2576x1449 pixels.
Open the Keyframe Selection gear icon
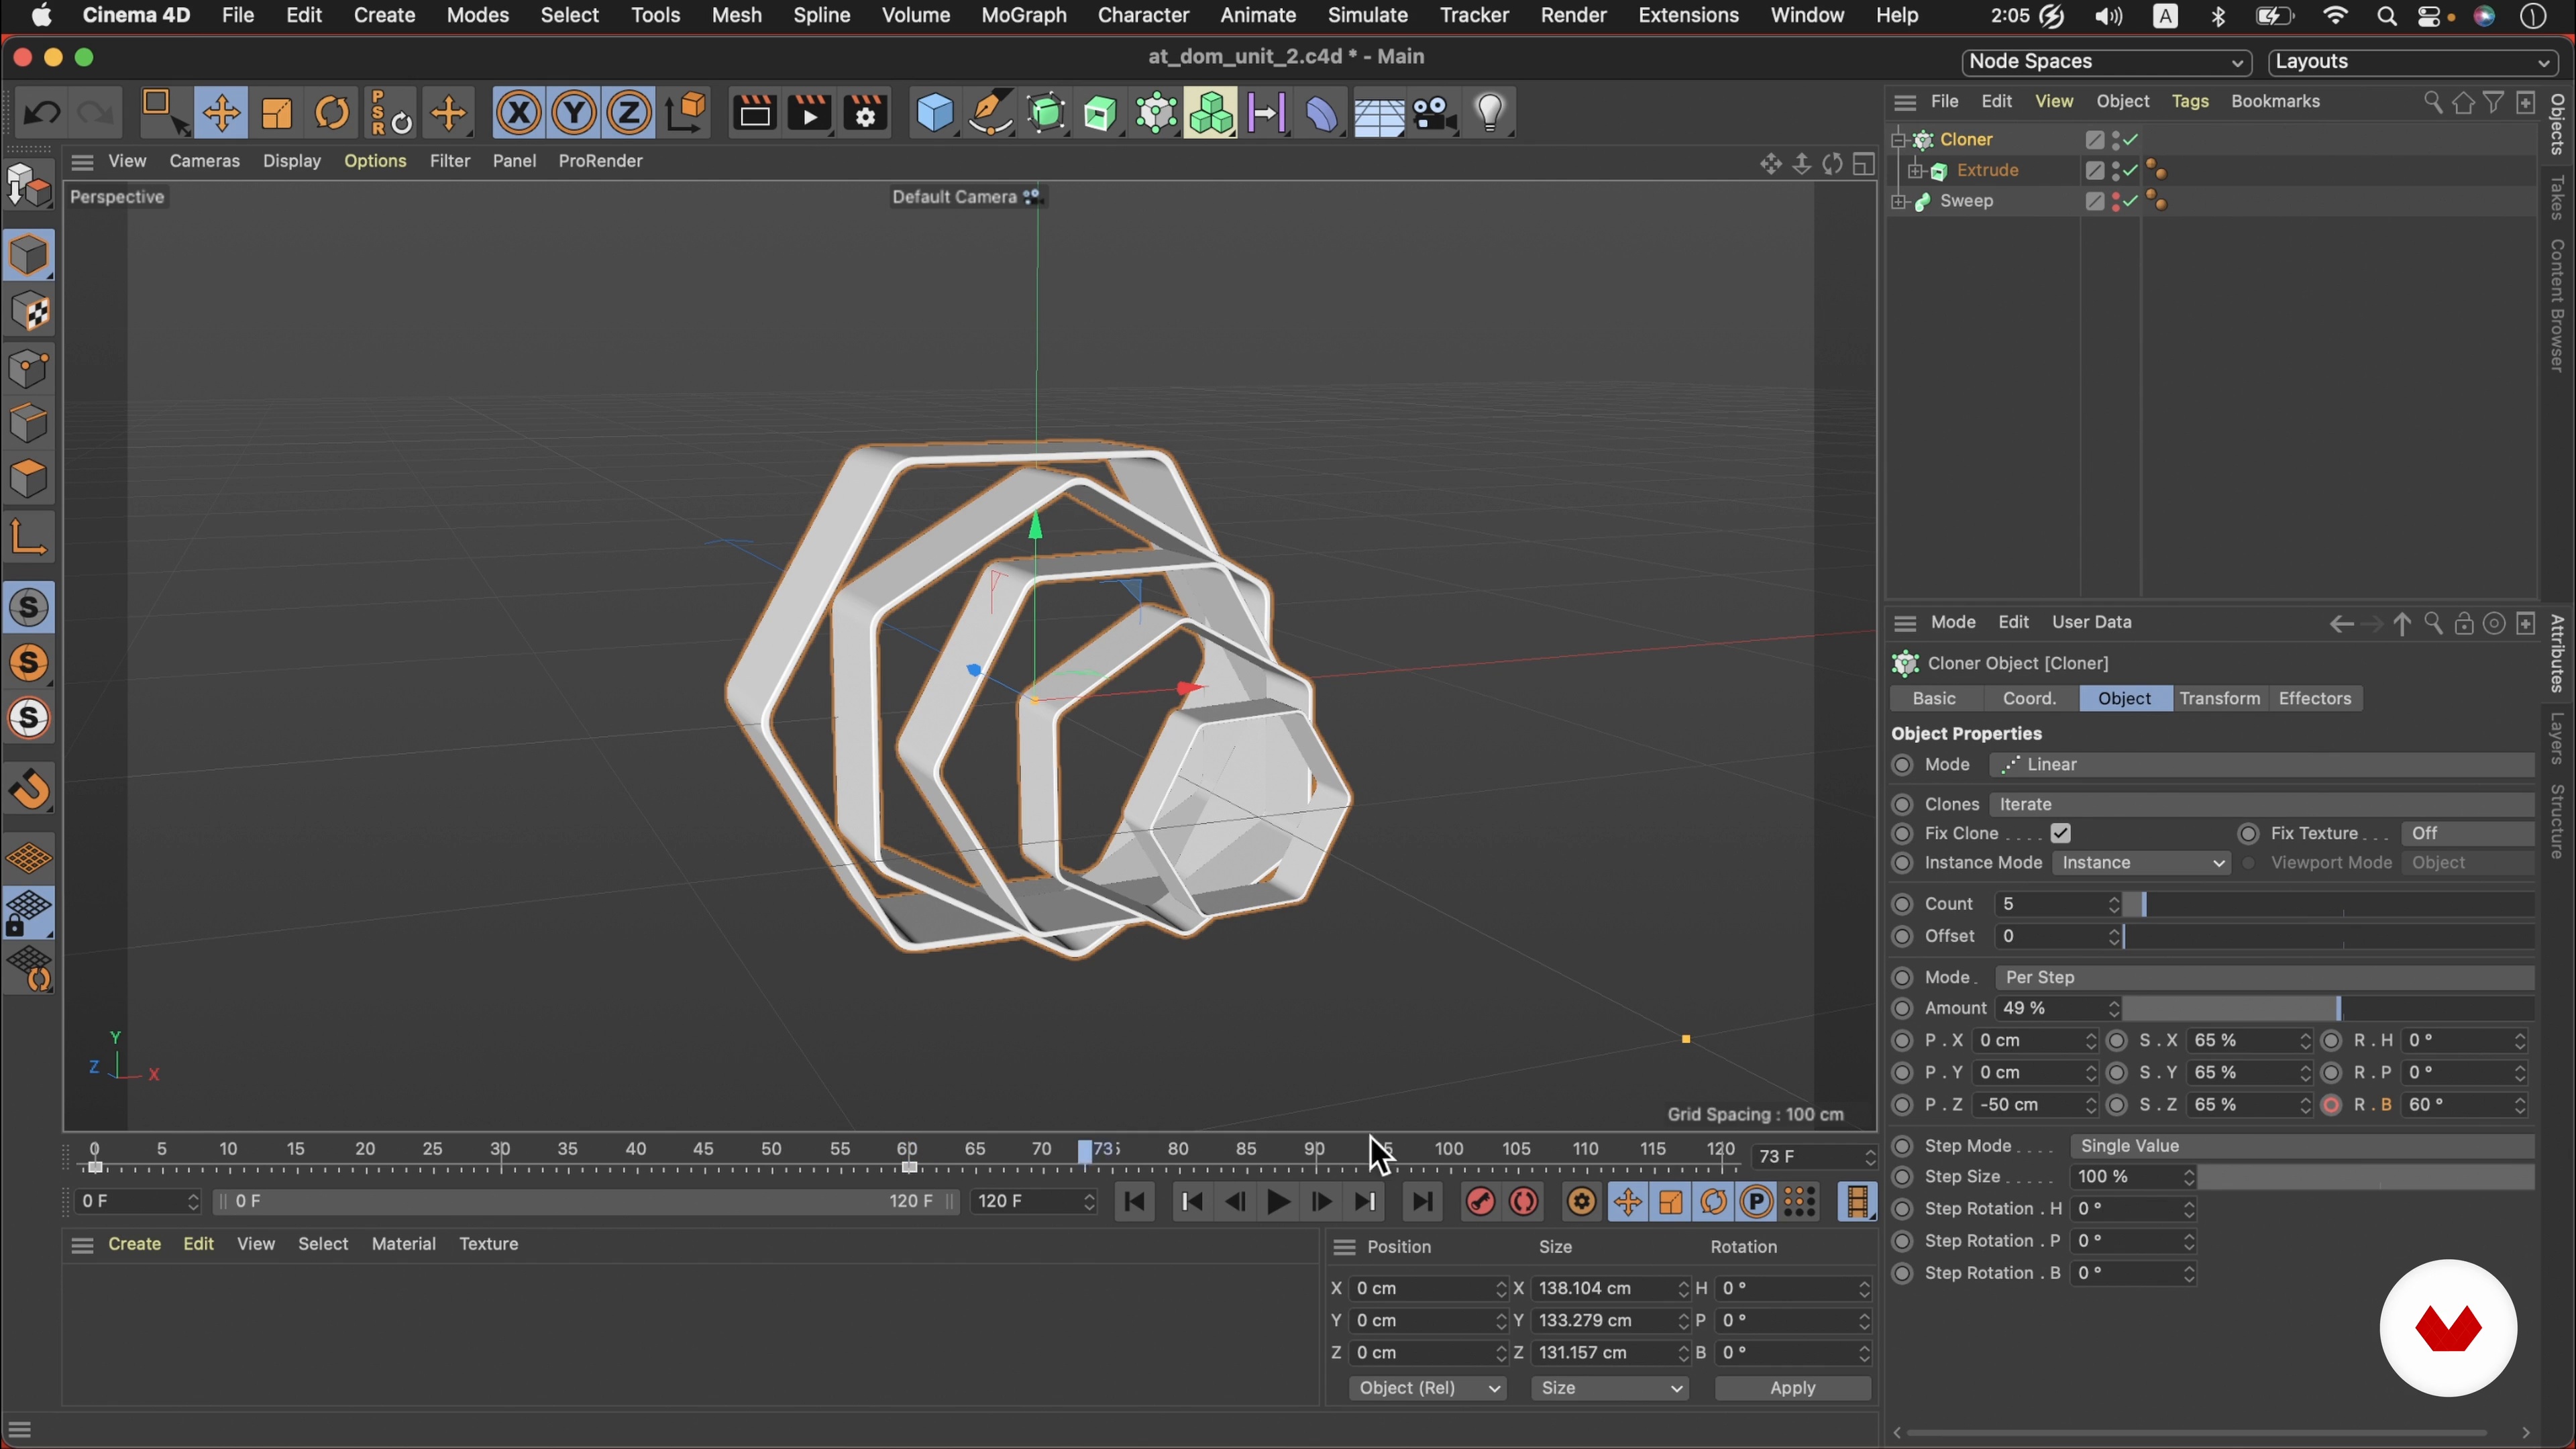1582,1202
